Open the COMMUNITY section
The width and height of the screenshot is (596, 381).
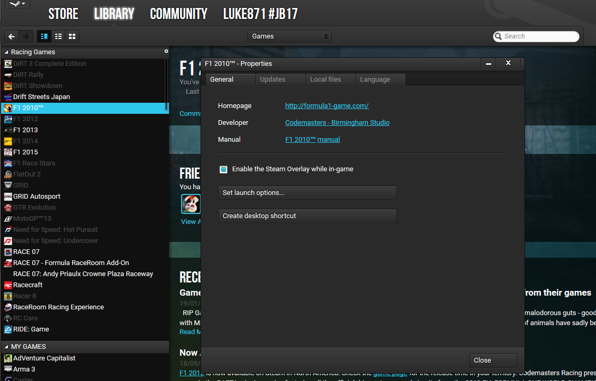pos(178,14)
